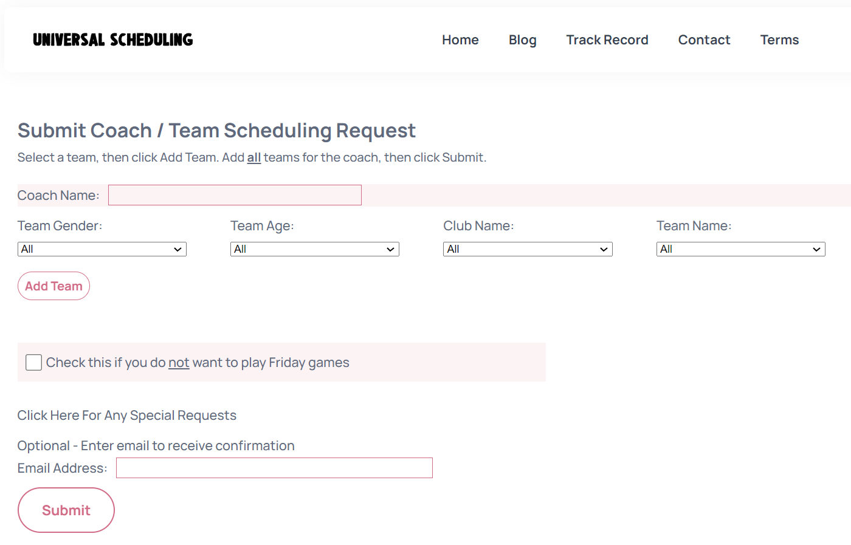The height and width of the screenshot is (545, 851).
Task: Navigate to the Track Record page
Action: click(607, 39)
